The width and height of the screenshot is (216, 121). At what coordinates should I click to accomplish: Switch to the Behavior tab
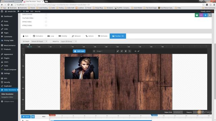pos(76,36)
